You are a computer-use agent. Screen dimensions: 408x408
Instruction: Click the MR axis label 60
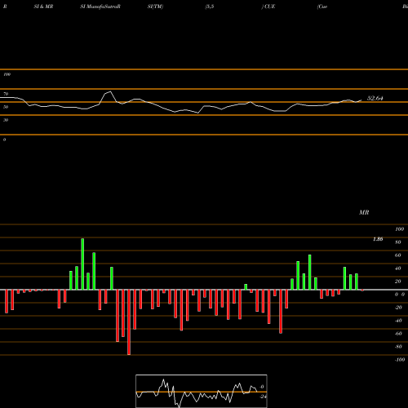pos(398,255)
